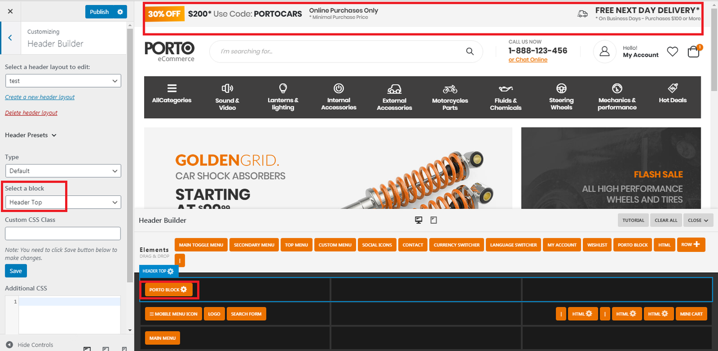Screen dimensions: 718x351
Task: Select the Wishlist element
Action: point(597,245)
